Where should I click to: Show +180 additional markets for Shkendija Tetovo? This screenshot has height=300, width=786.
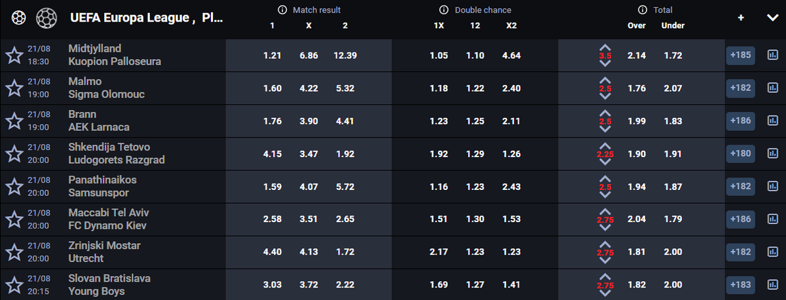tap(739, 153)
